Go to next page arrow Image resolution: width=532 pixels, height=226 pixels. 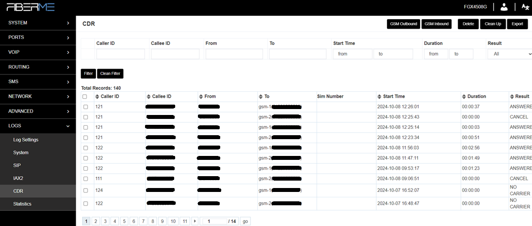[x=195, y=221]
